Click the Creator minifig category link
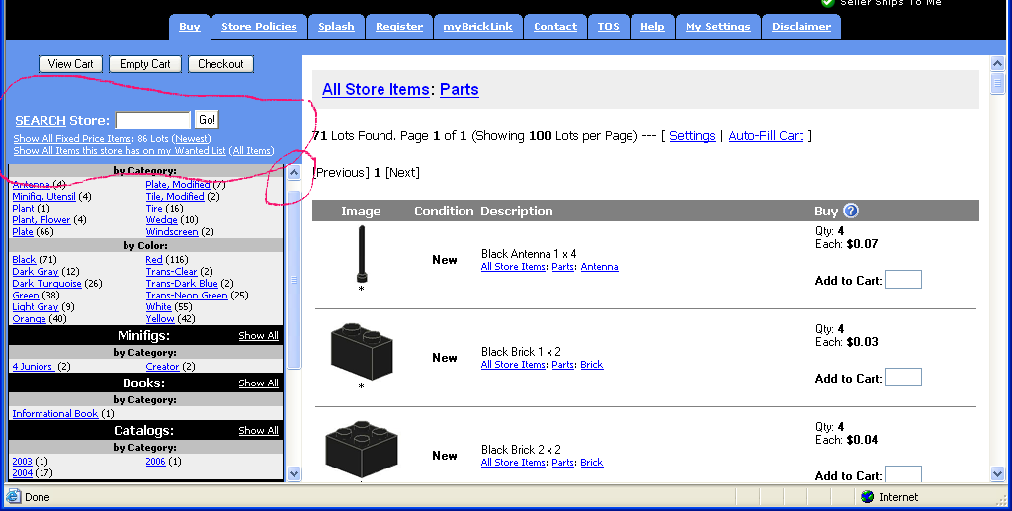Viewport: 1012px width, 511px height. 163,367
